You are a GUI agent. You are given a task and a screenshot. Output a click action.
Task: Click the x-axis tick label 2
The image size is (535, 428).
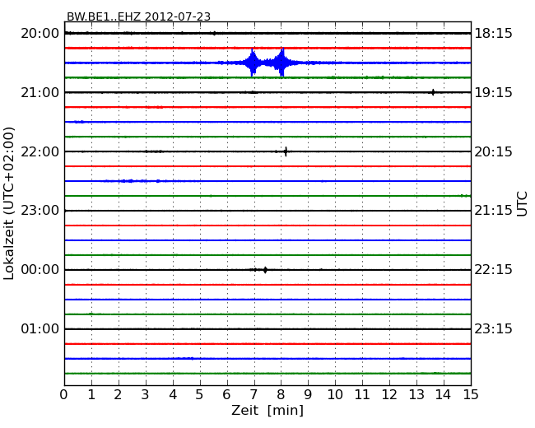tap(118, 394)
